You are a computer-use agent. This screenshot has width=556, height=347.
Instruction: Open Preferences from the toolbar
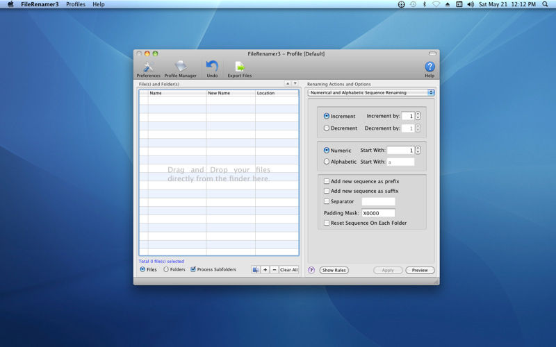tap(148, 69)
